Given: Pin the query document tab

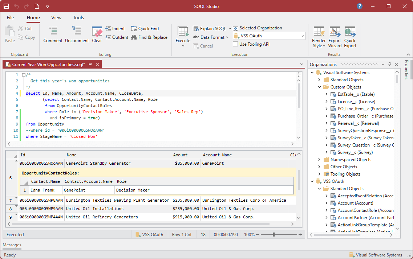Looking at the screenshot, I should 90,65.
